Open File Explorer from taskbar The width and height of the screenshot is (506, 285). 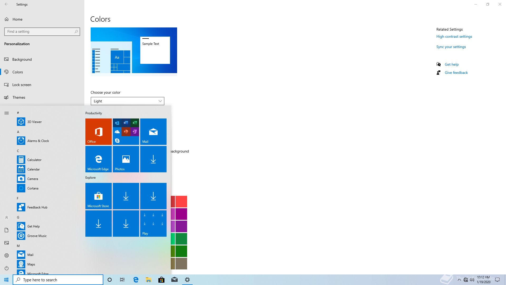pos(149,280)
